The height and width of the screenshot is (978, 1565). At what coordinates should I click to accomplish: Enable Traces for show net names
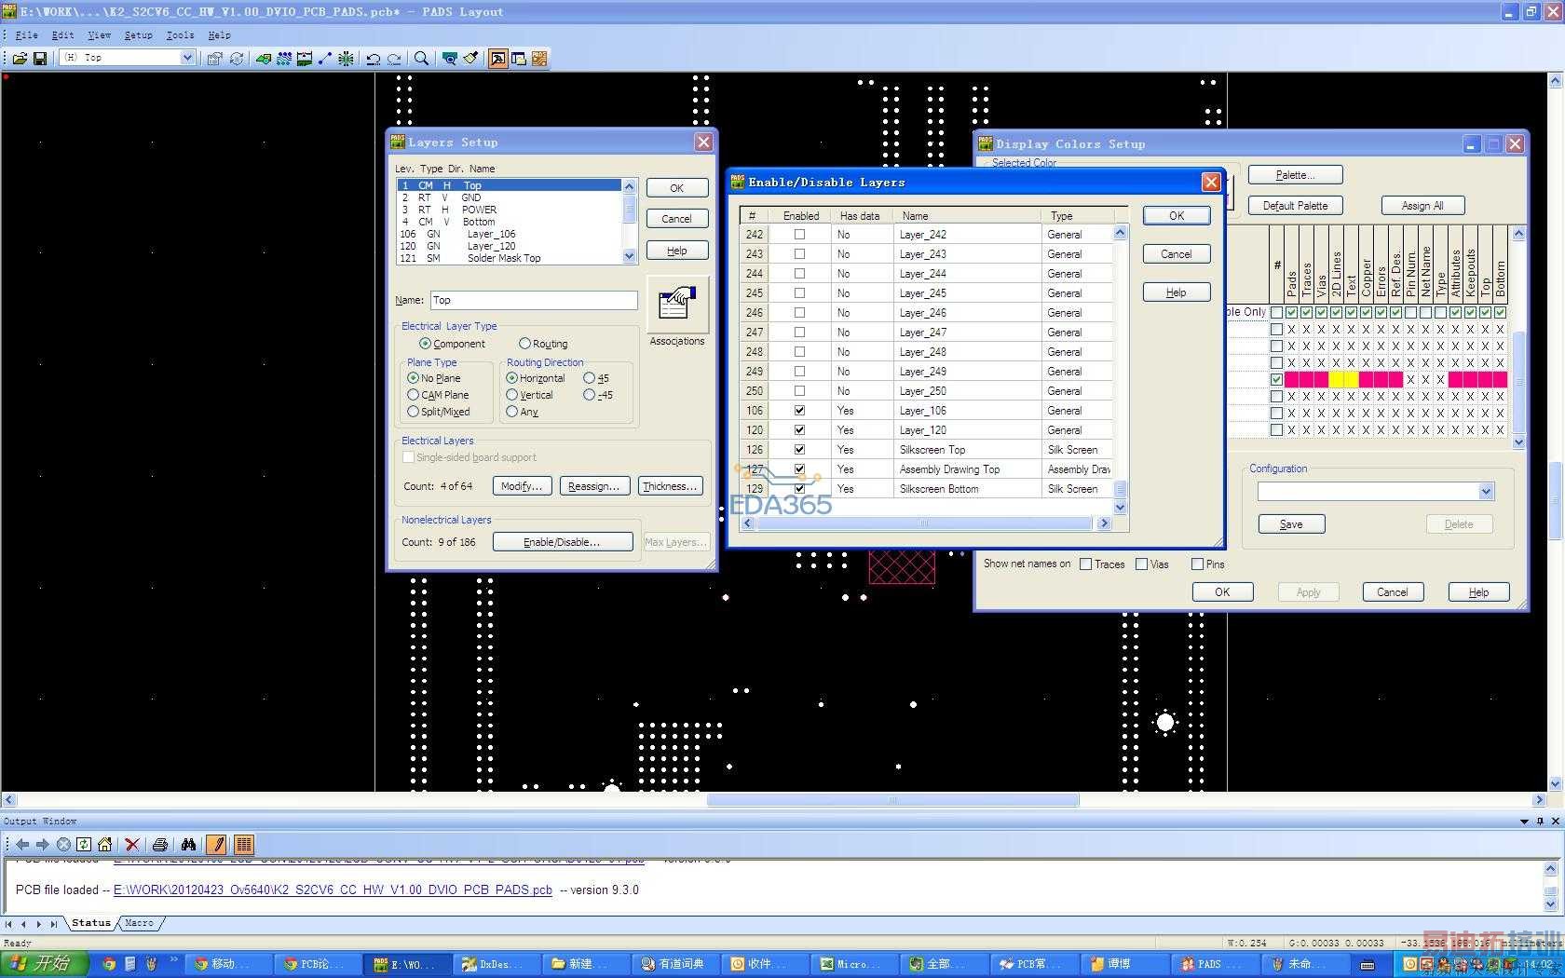coord(1086,564)
